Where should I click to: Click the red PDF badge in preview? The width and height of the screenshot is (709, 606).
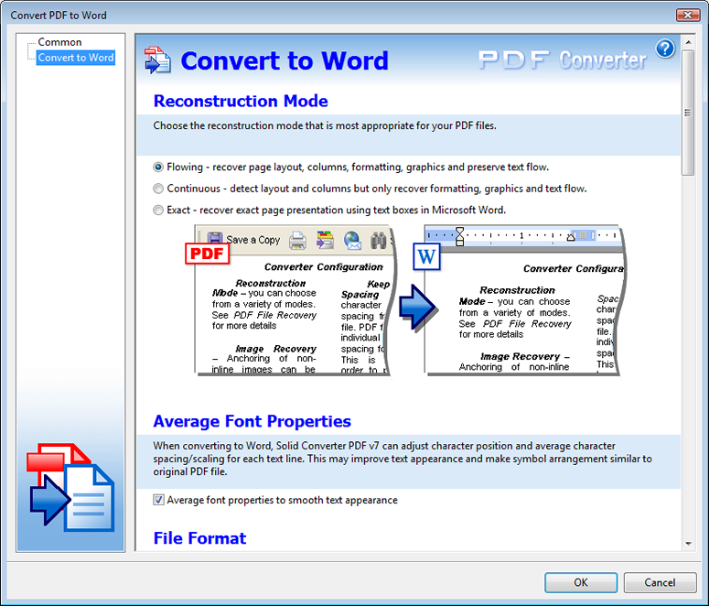point(207,253)
